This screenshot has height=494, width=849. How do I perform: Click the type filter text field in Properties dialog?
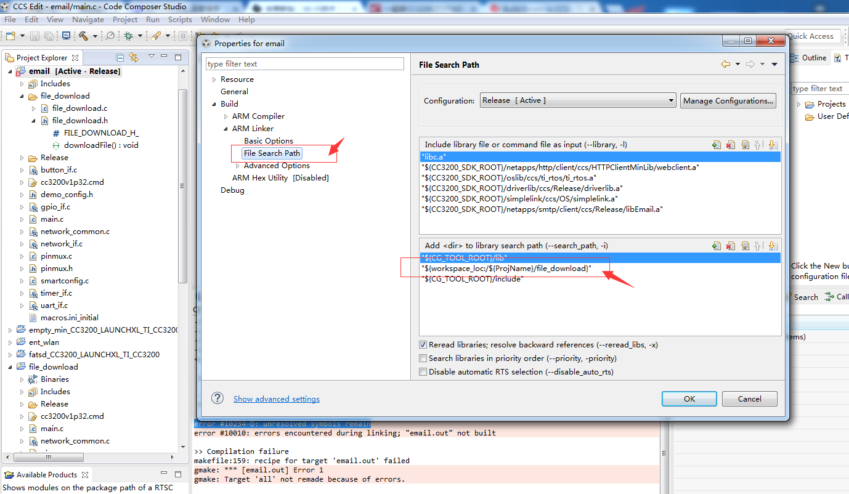coord(305,64)
